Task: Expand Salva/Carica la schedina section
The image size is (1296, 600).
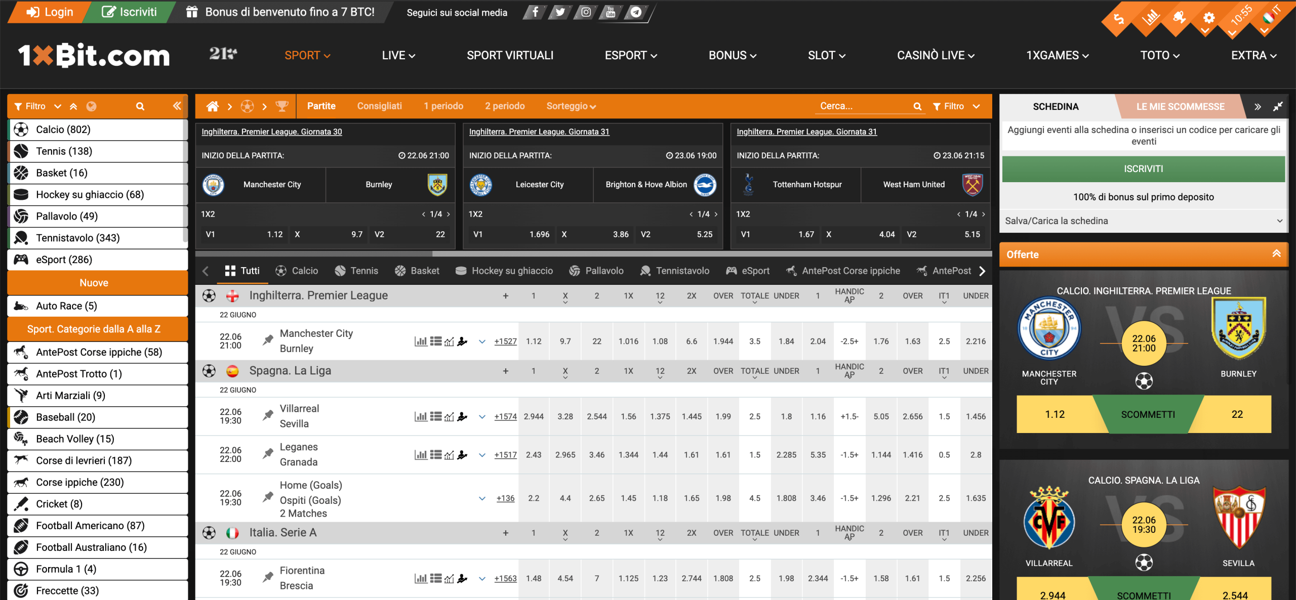Action: point(1143,221)
